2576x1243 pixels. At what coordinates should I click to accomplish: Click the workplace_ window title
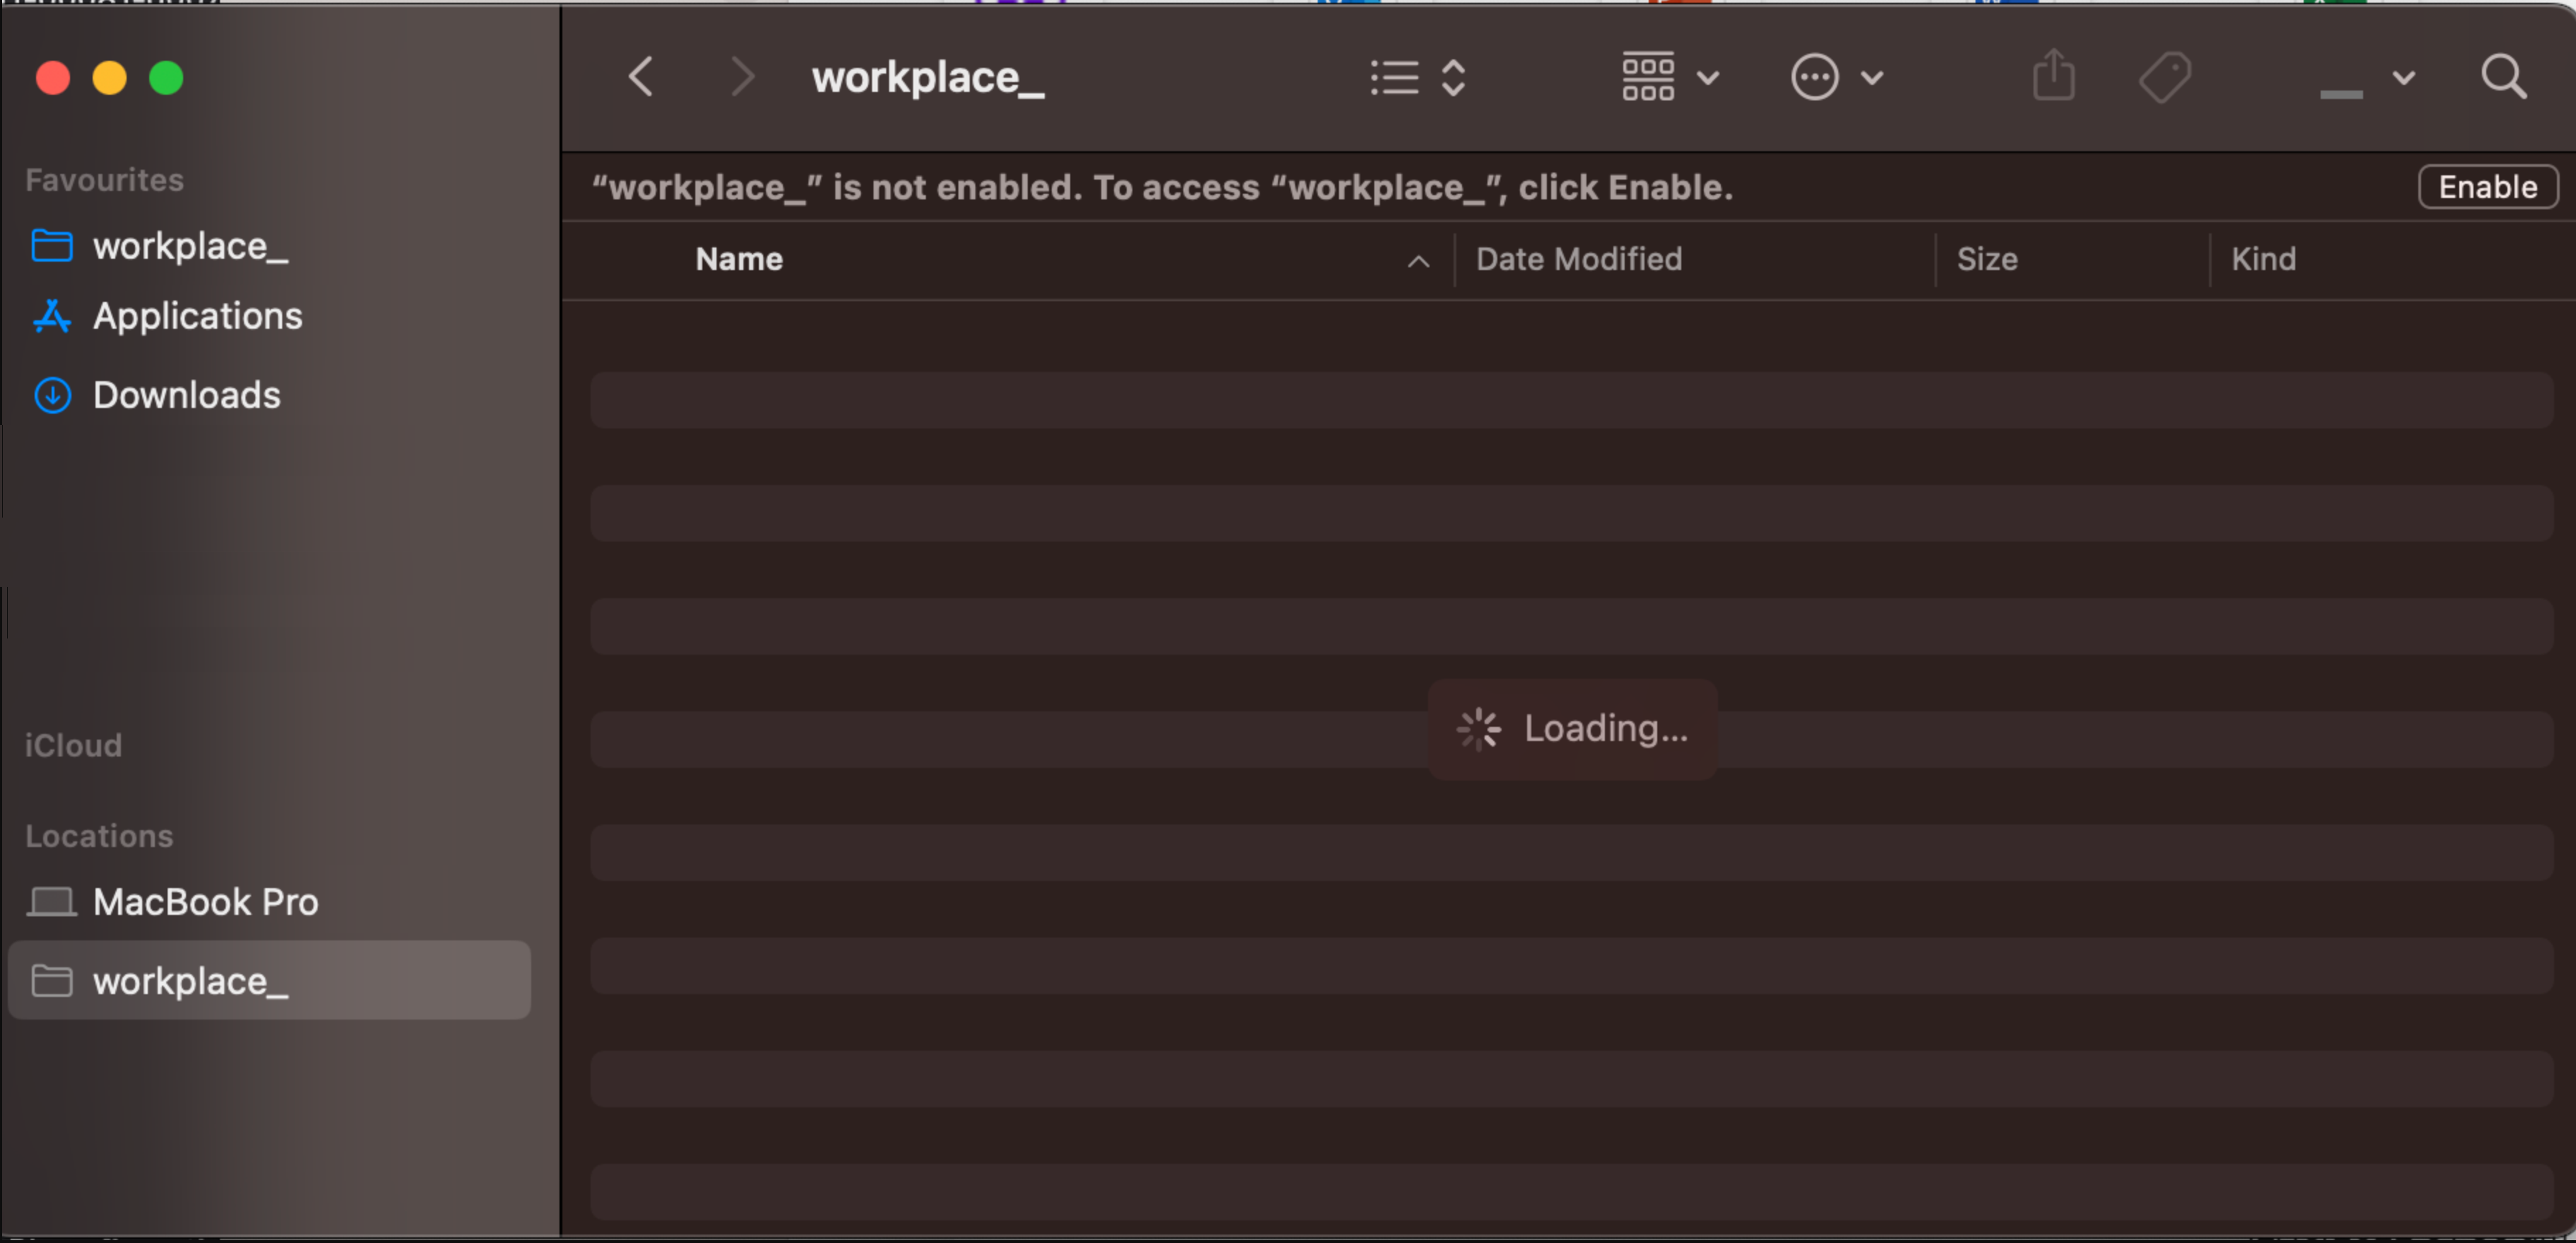pyautogui.click(x=928, y=78)
